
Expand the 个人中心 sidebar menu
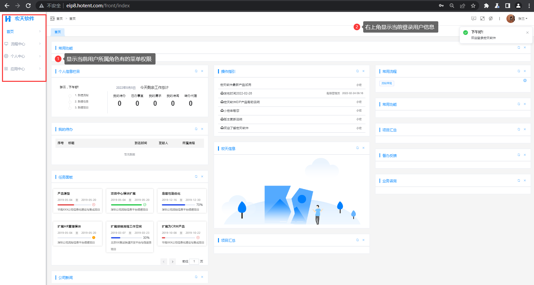click(x=23, y=56)
